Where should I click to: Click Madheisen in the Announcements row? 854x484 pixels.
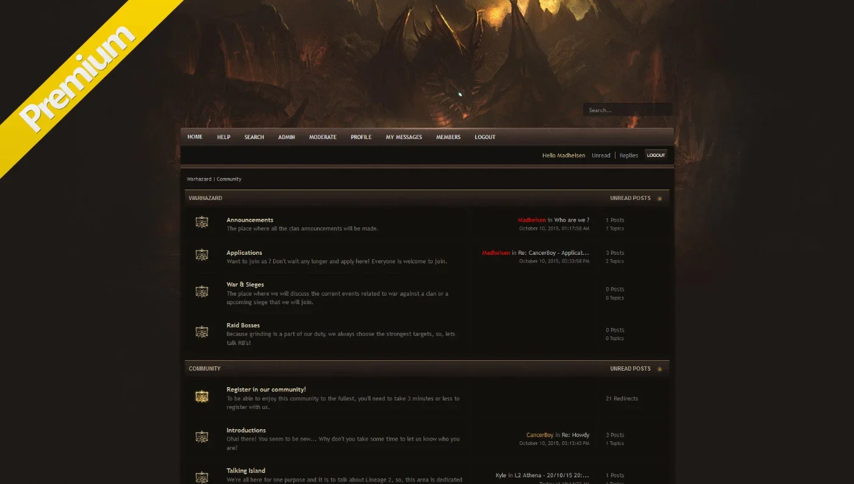pyautogui.click(x=532, y=220)
